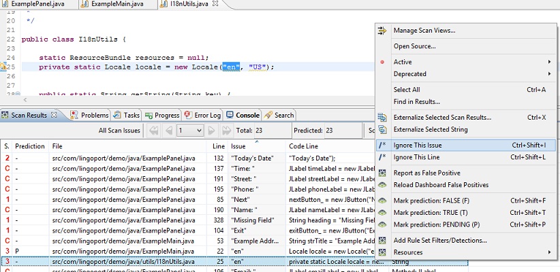Click the Add Rule Set Filters/Detections icon
Viewport: 560px width, 272px height.
coord(382,240)
